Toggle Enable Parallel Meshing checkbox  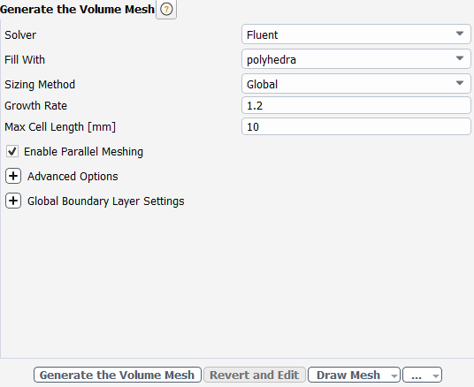(12, 151)
